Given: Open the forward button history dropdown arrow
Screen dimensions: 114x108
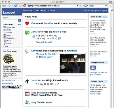Looking at the screenshot, I should (12, 6).
